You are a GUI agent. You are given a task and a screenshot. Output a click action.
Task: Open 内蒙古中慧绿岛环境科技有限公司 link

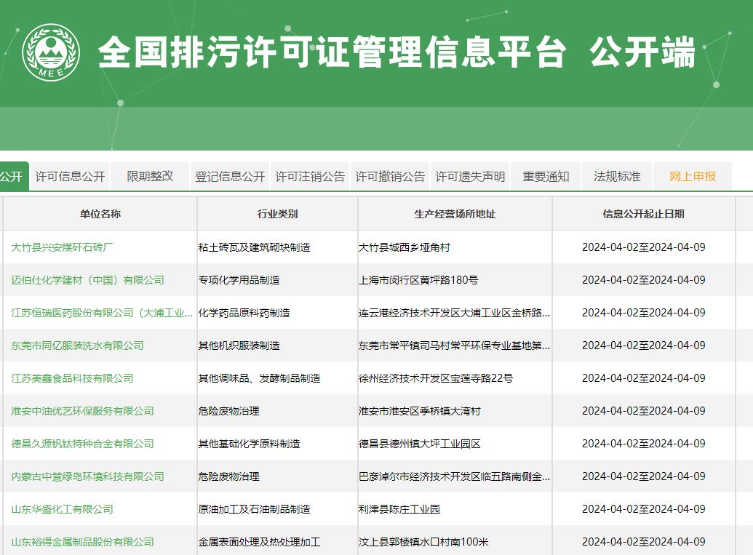[x=87, y=476]
